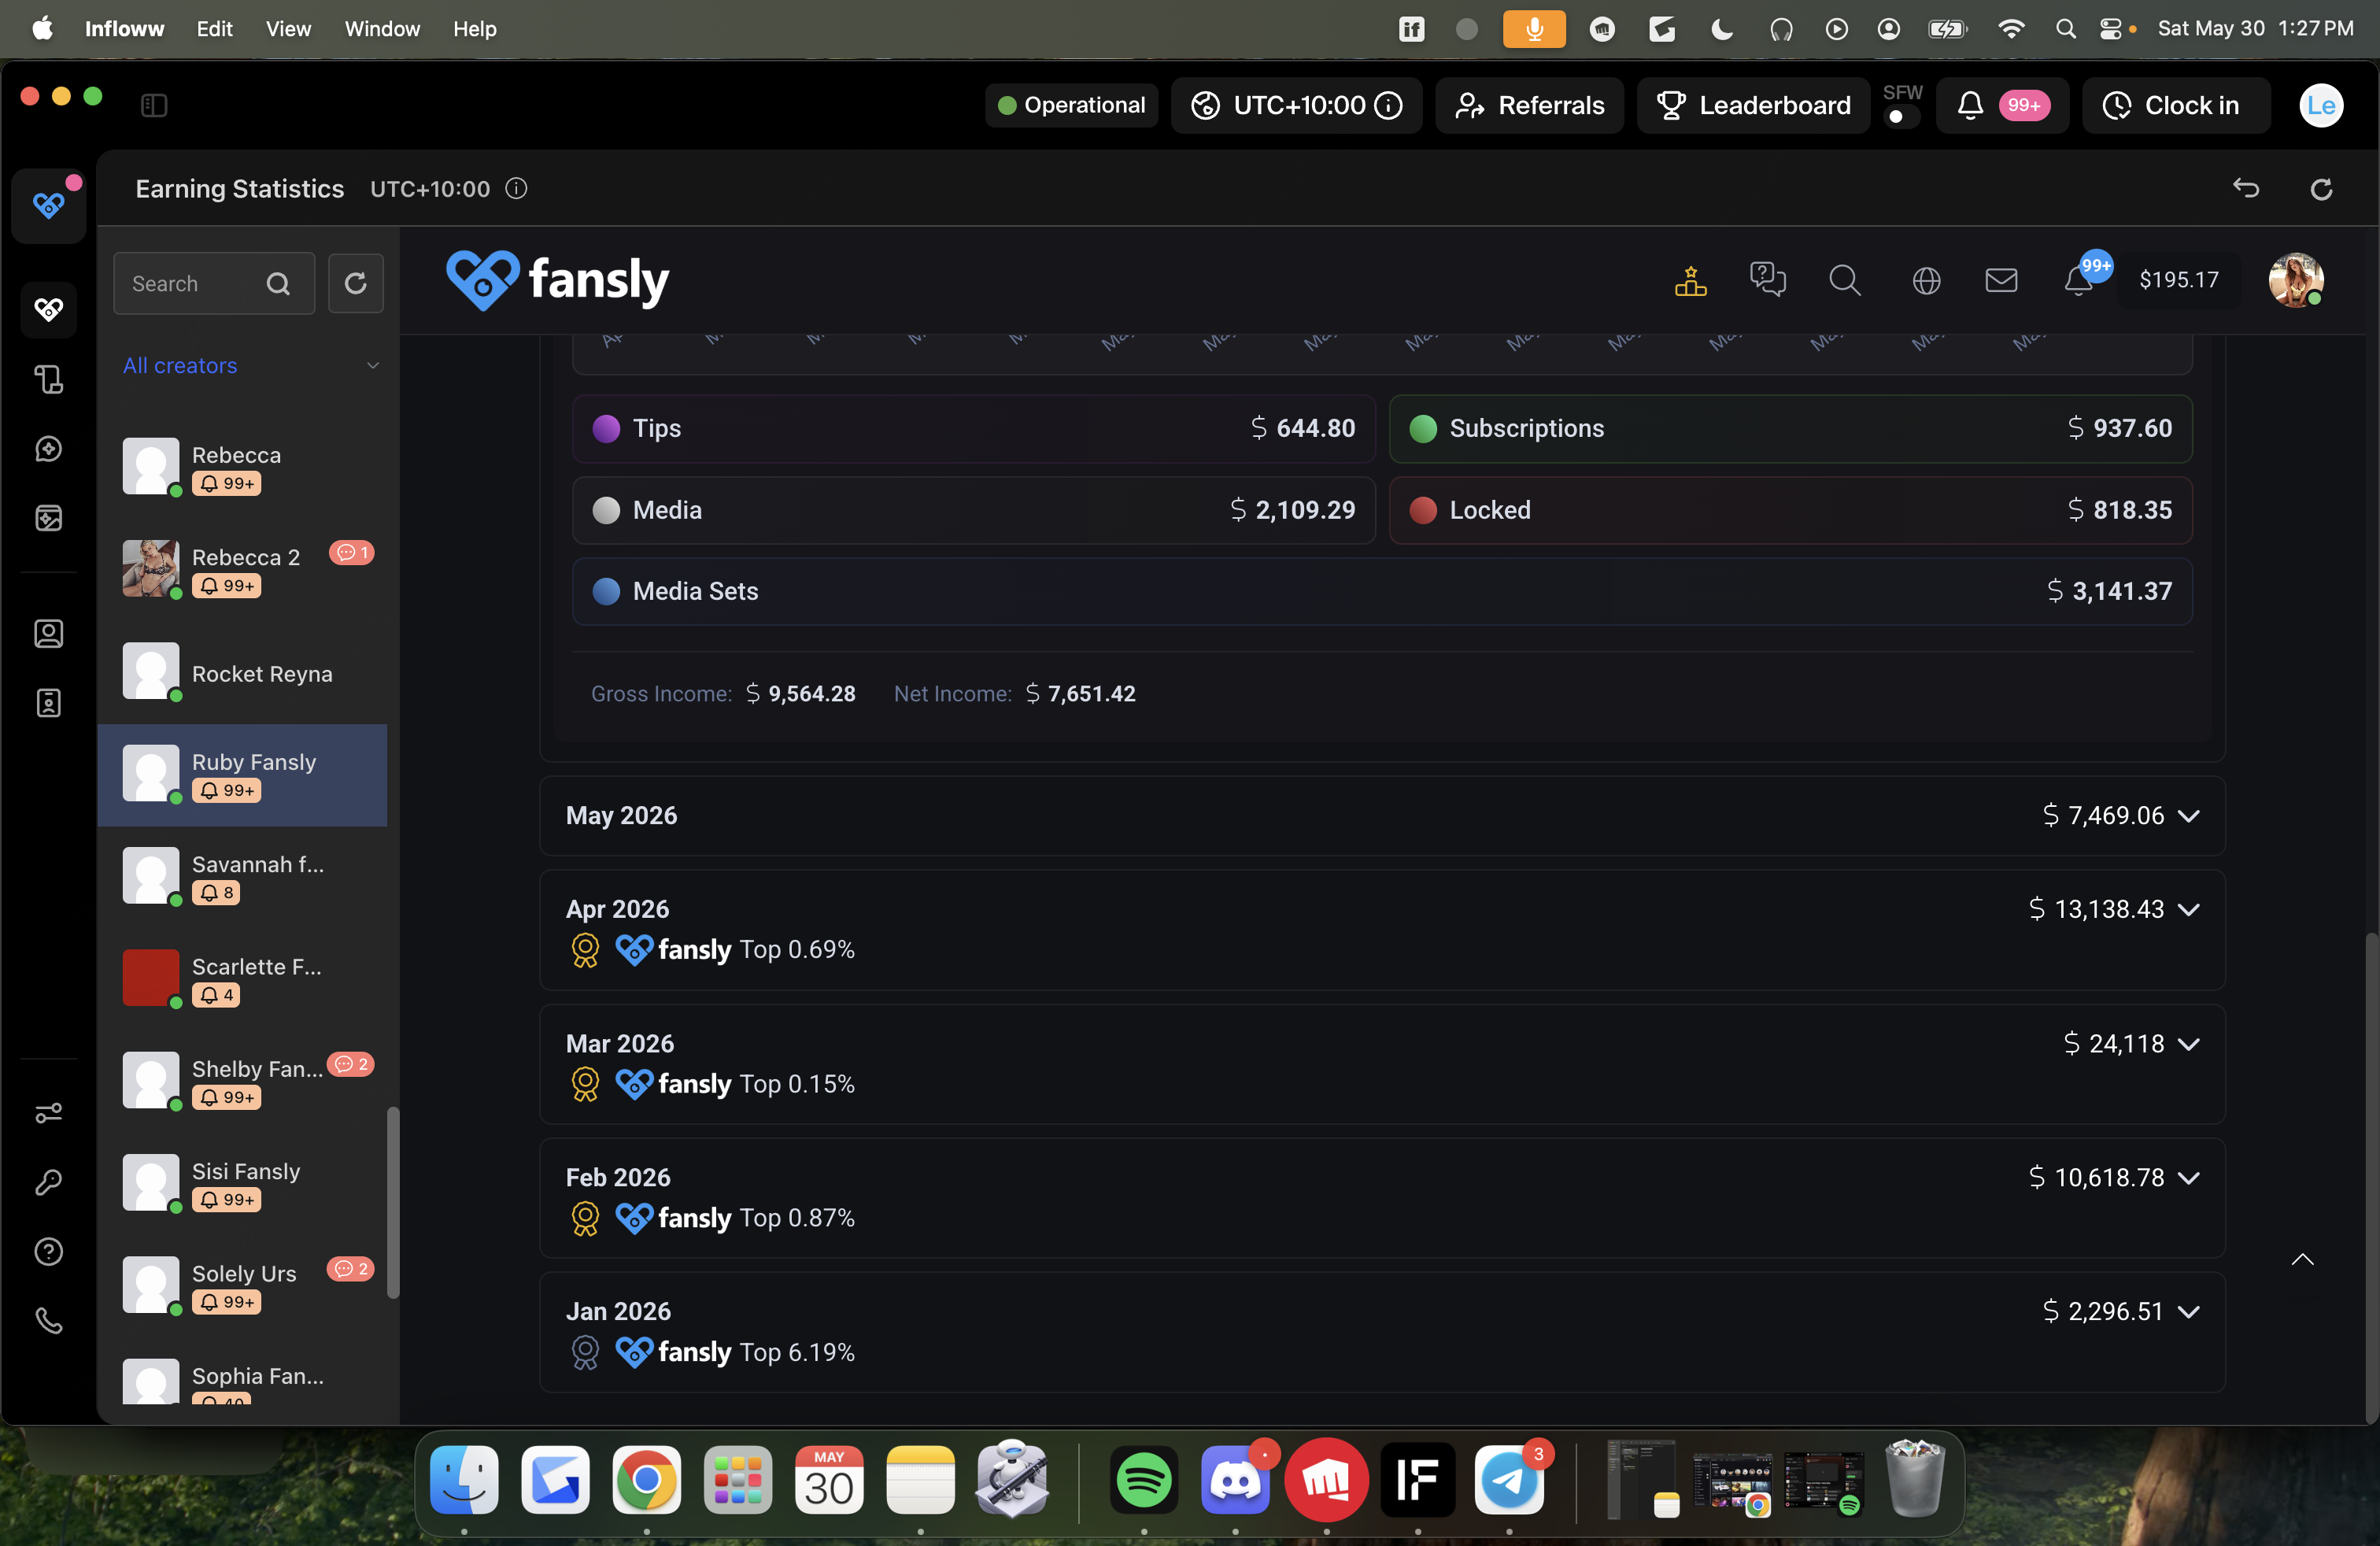Expand the May 2026 earnings row

(1382, 816)
